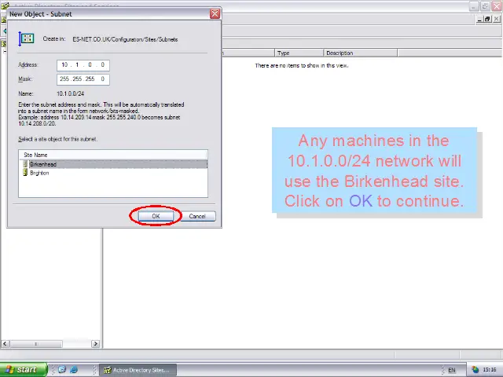Viewport: 503px width, 377px height.
Task: Click left arrow of the horizontal scrollbar
Action: point(5,344)
